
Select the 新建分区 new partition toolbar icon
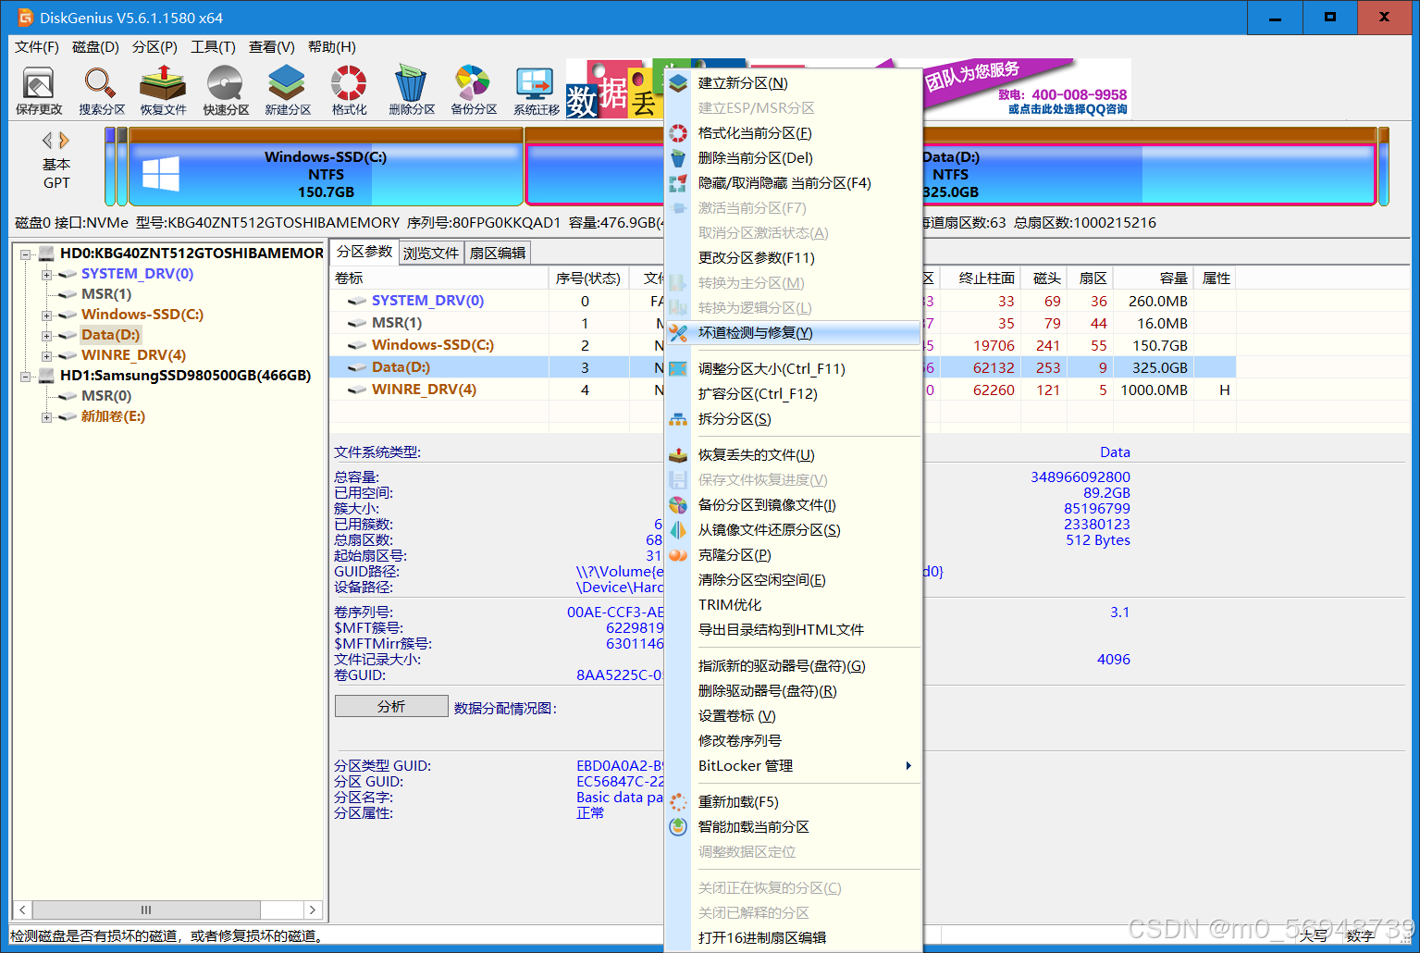click(288, 91)
